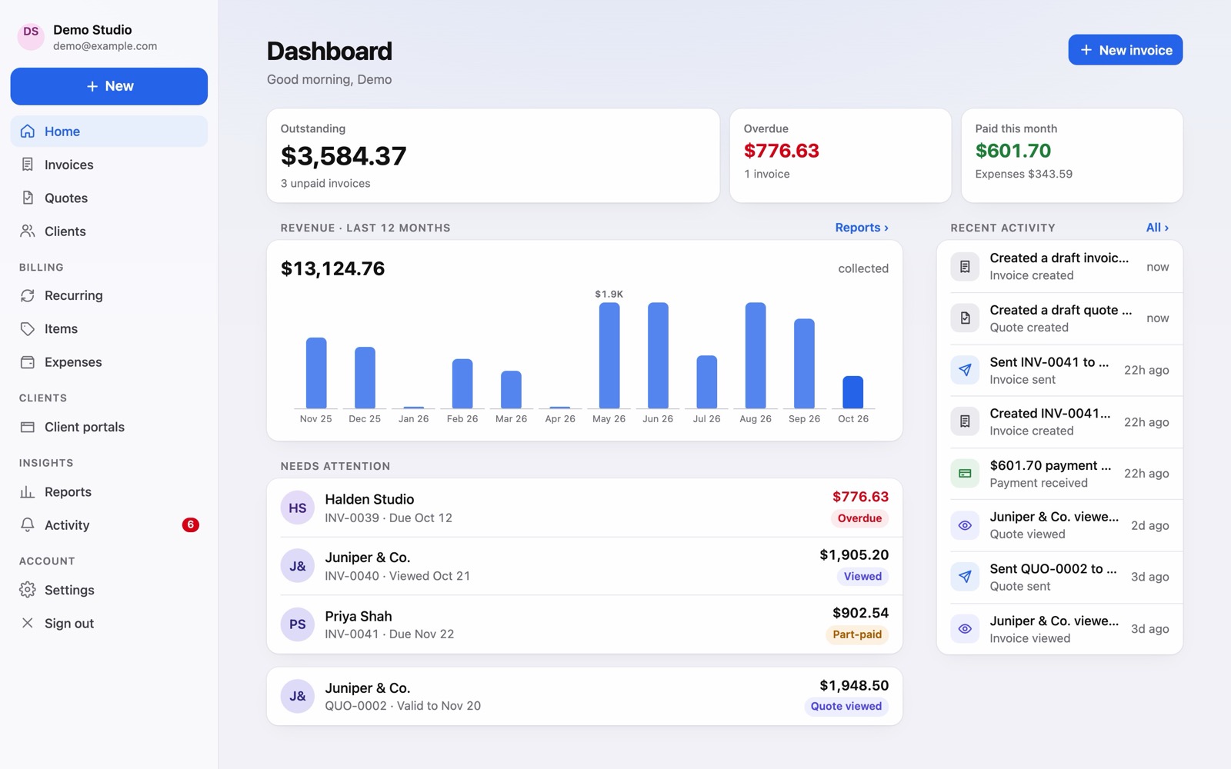Open Sent QUO-0002 activity entry

pyautogui.click(x=1059, y=577)
